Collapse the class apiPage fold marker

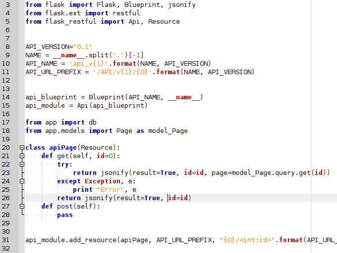[21, 148]
